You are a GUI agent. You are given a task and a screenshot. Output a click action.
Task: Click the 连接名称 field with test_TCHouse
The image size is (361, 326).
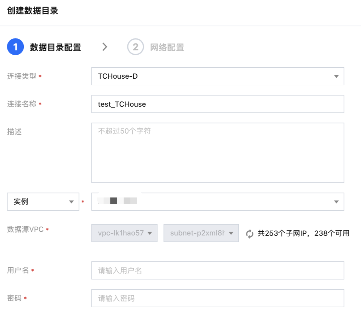tap(218, 104)
